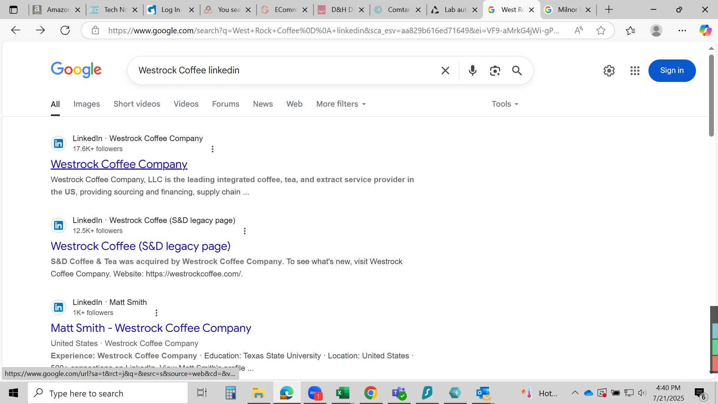Screen dimensions: 718x404
Task: Start voice search with microphone icon
Action: (473, 70)
